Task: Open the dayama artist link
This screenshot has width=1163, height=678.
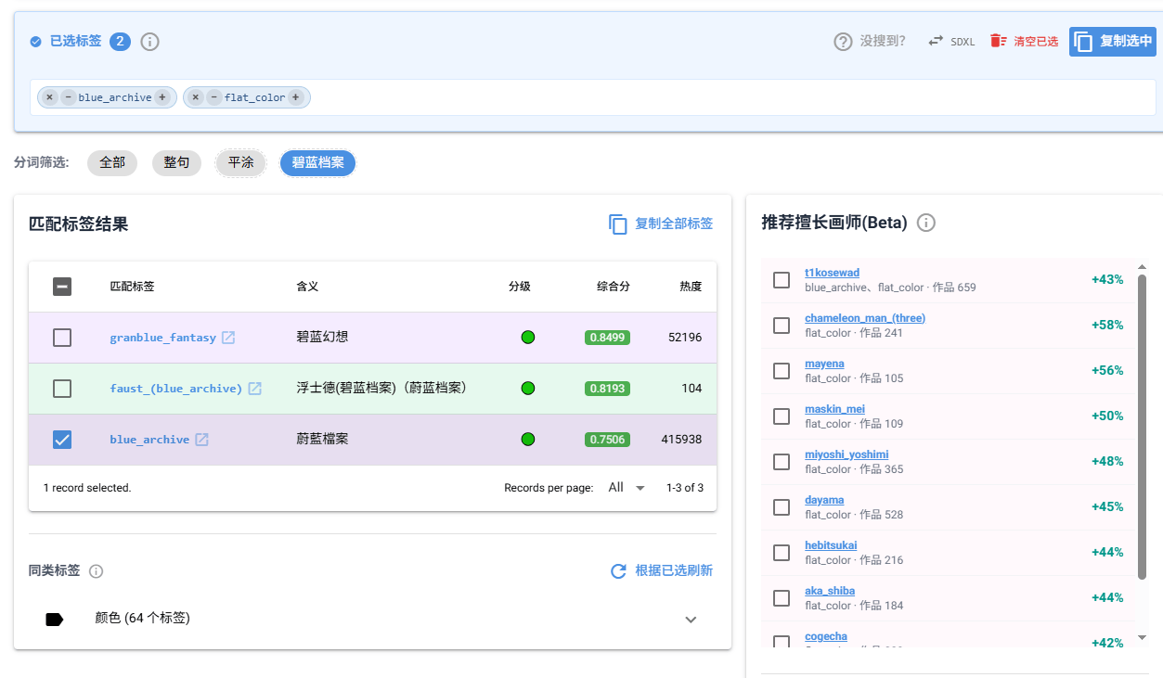Action: 824,500
